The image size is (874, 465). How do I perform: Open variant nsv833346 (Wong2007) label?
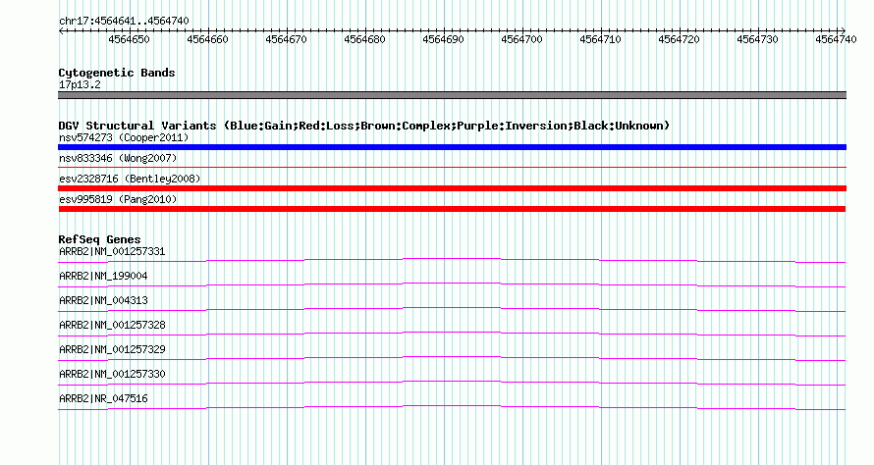coord(118,158)
